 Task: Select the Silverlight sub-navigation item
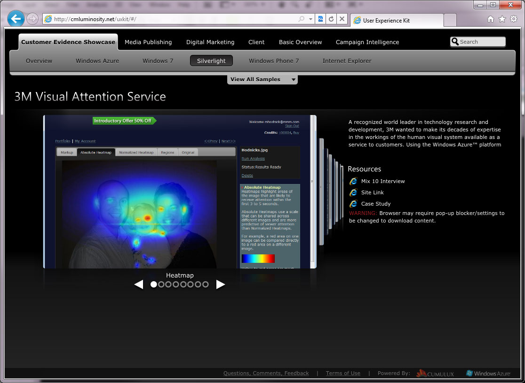click(211, 61)
